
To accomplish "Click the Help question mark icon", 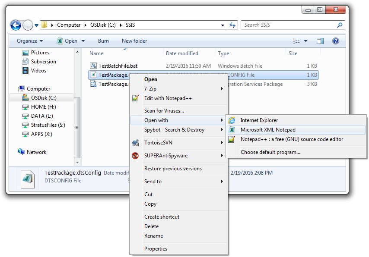I will click(x=336, y=41).
